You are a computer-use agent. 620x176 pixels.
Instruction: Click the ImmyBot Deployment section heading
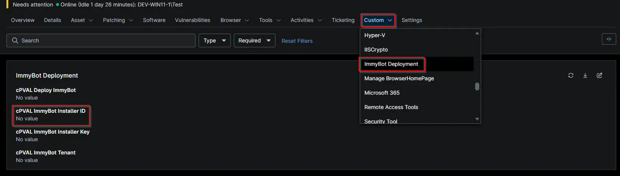tap(47, 75)
